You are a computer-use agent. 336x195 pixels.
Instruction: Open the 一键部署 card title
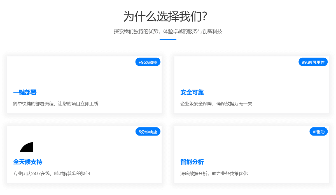(x=25, y=92)
